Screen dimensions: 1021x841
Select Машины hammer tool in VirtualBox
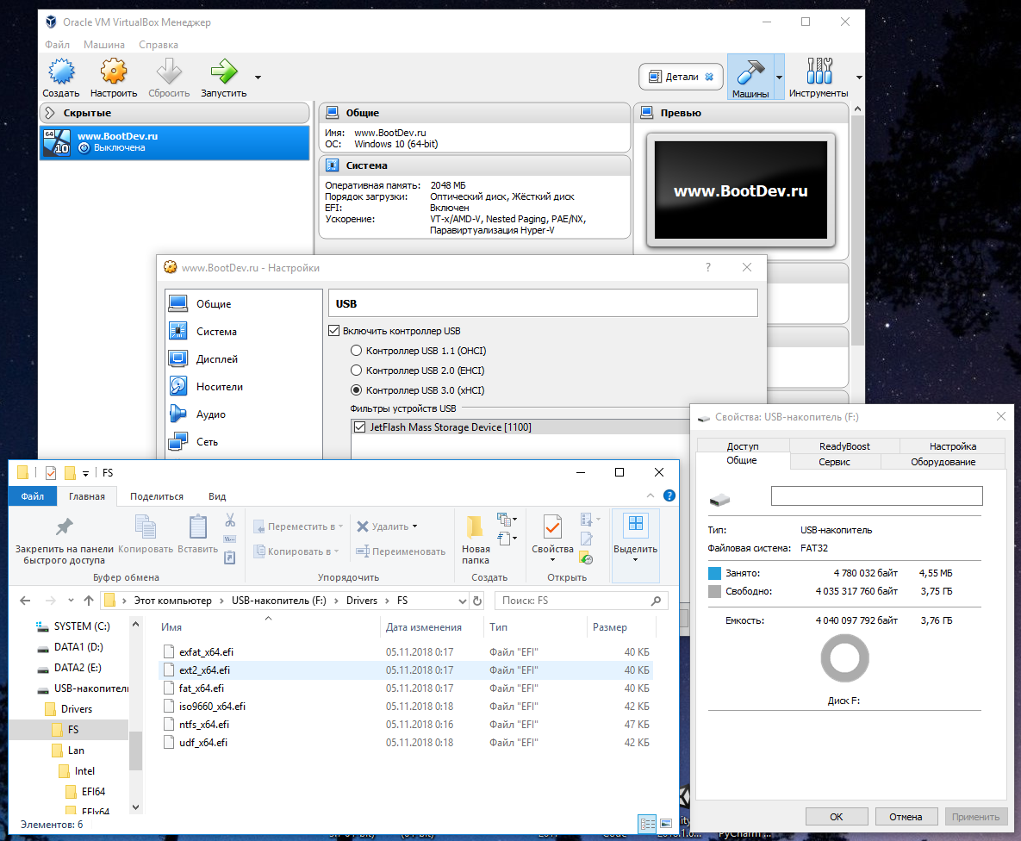[750, 77]
